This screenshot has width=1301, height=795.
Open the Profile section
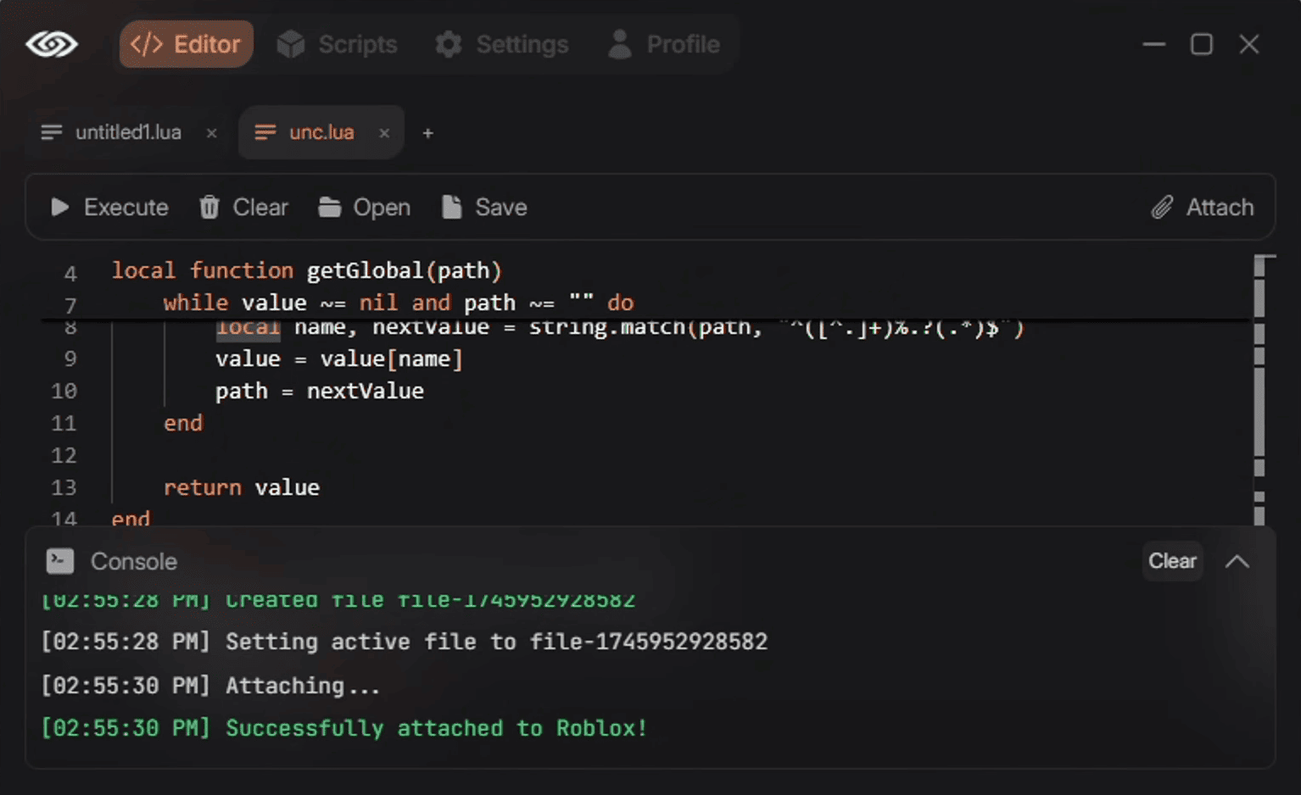pos(664,44)
